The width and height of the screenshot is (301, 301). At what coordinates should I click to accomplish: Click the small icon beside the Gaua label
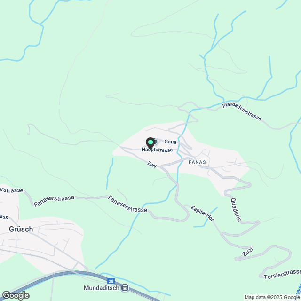(155, 142)
